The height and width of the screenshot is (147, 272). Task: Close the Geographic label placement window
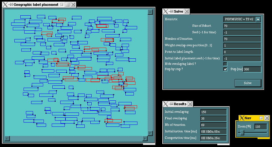(x=73, y=5)
